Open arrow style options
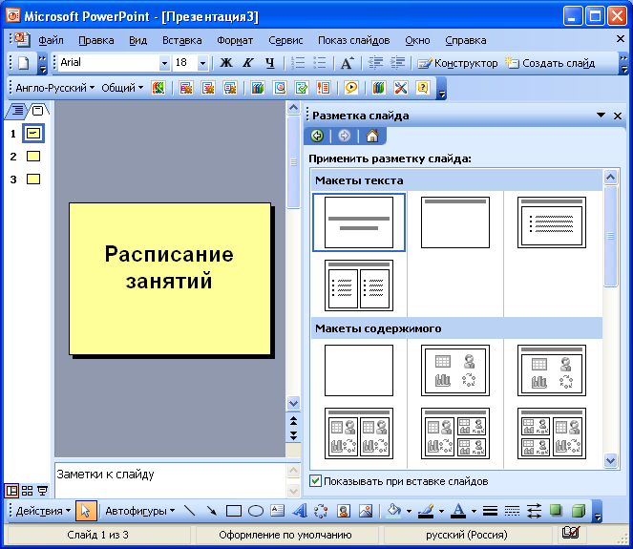The image size is (633, 549). (x=534, y=511)
